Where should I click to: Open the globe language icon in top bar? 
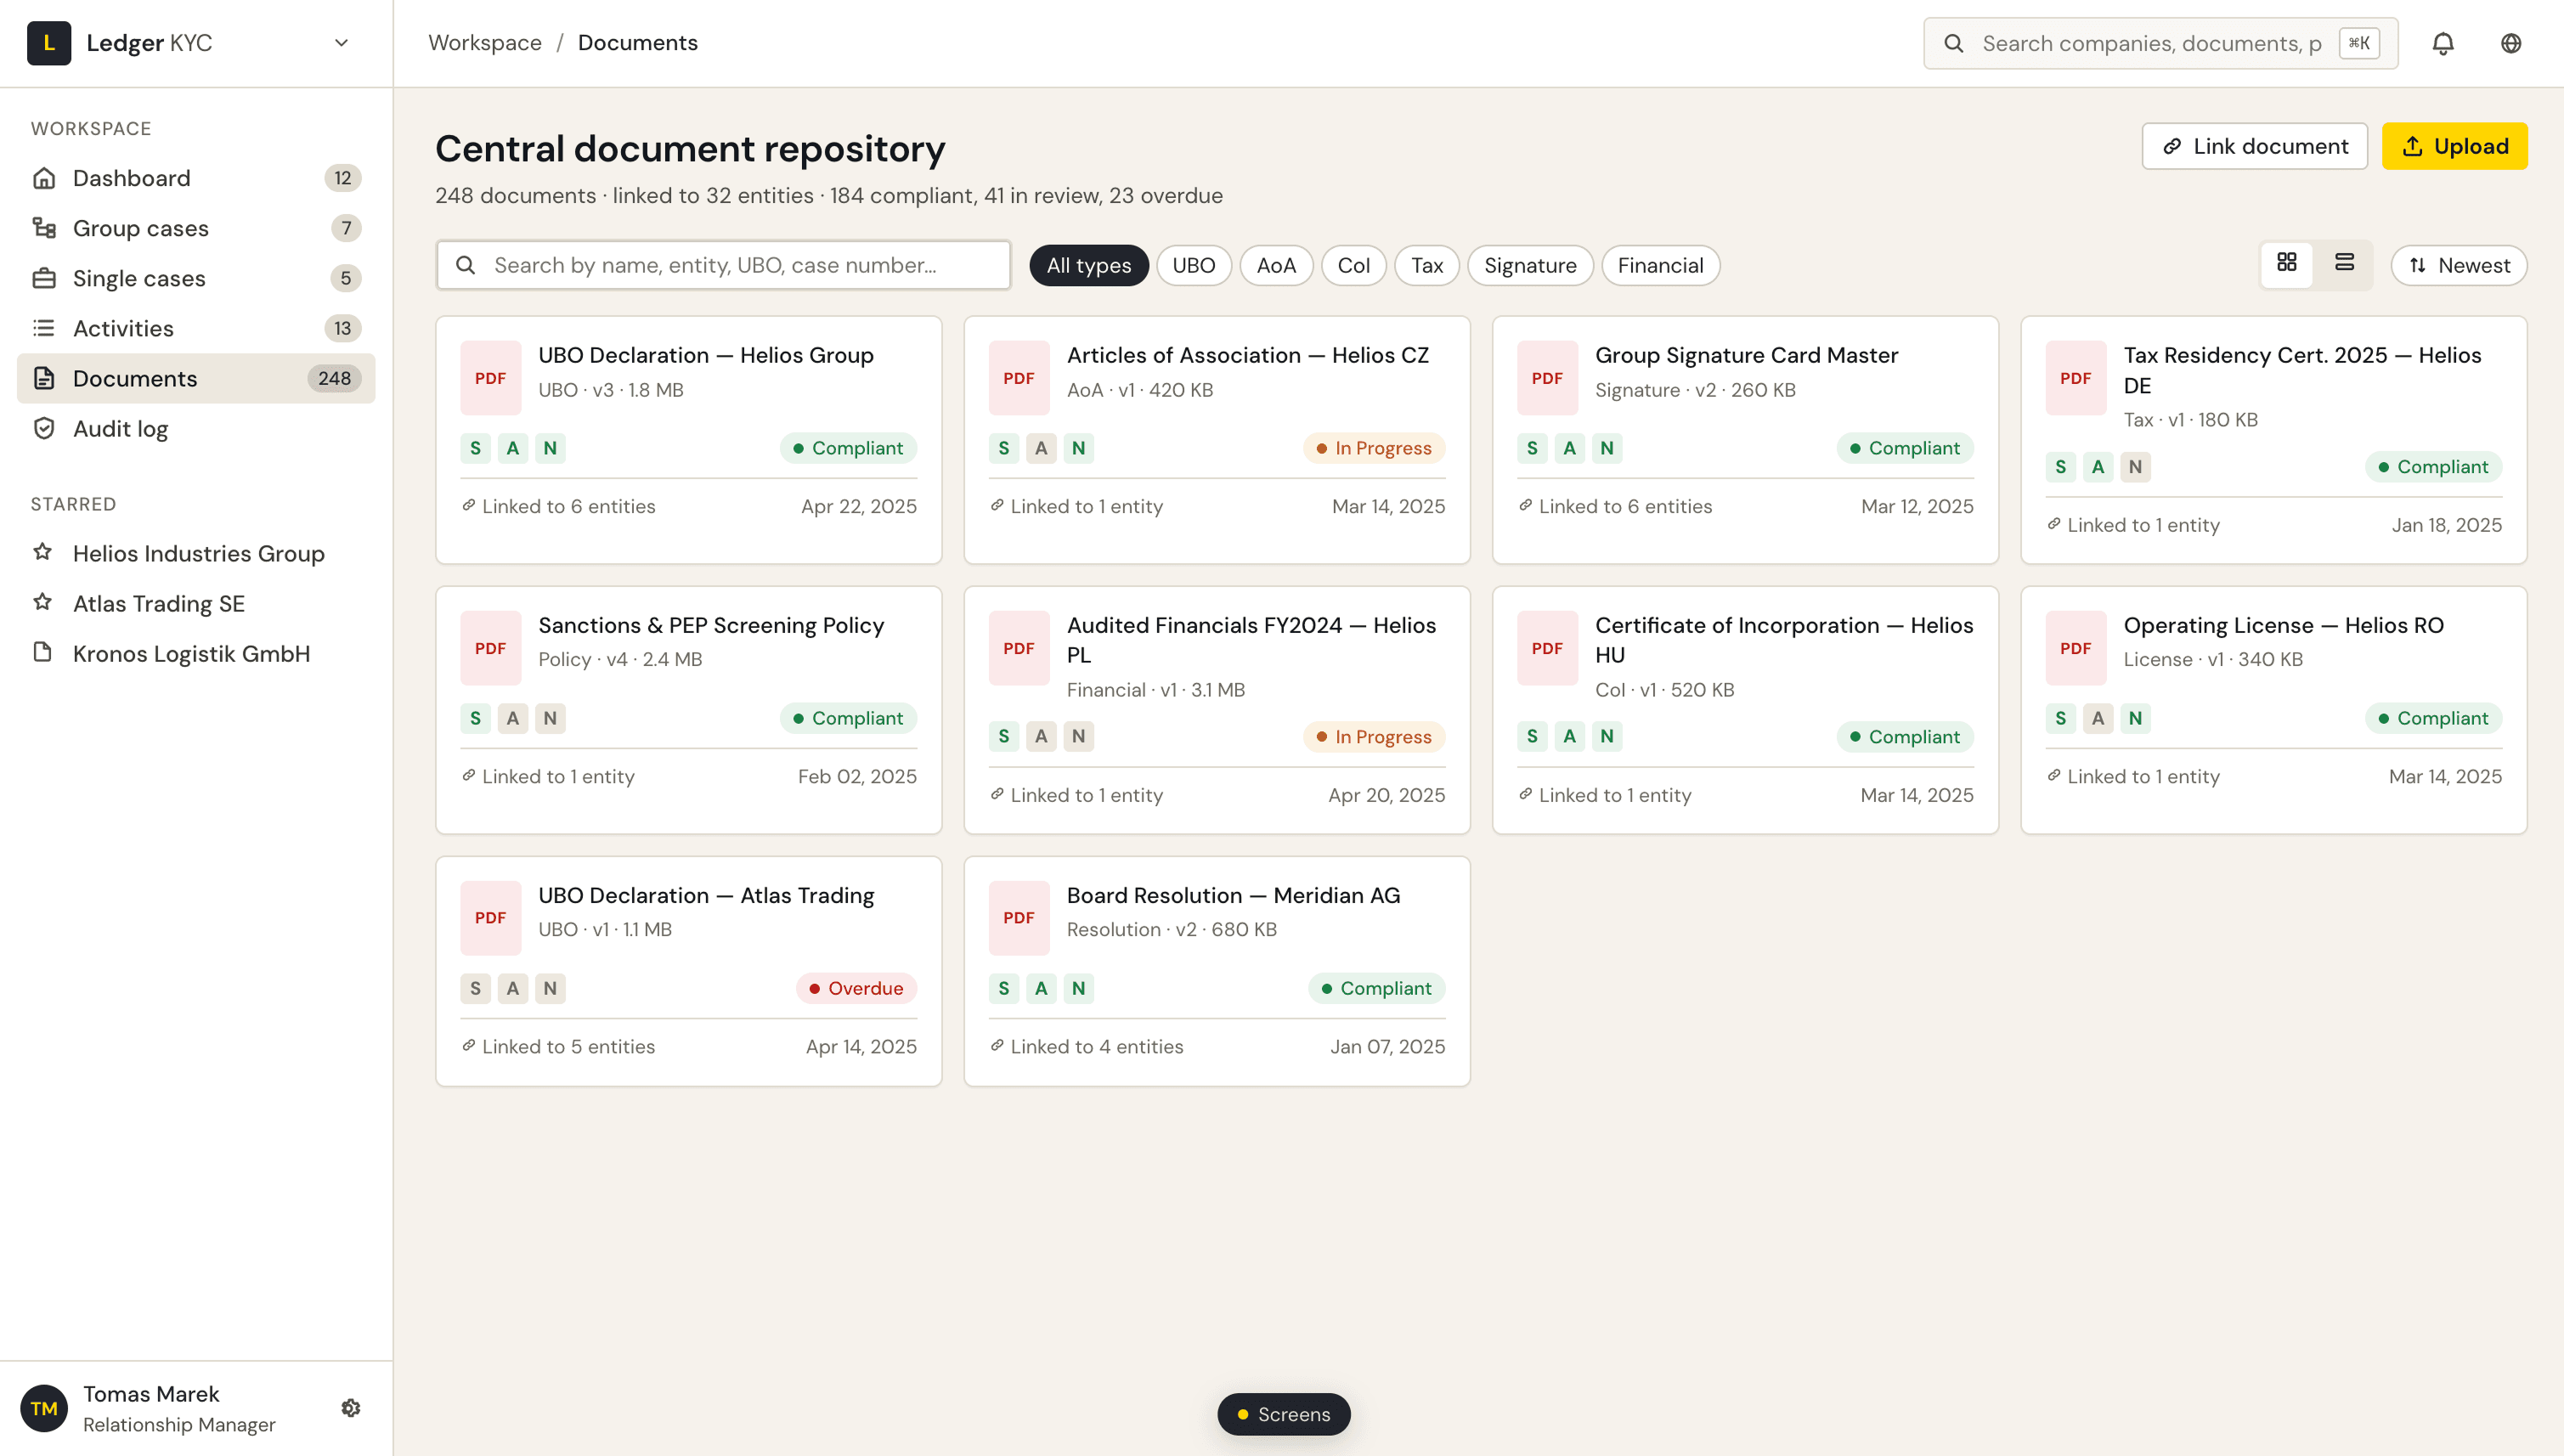pos(2512,43)
